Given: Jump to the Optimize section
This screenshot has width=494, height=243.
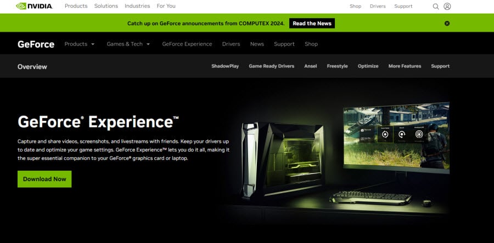Looking at the screenshot, I should [368, 66].
